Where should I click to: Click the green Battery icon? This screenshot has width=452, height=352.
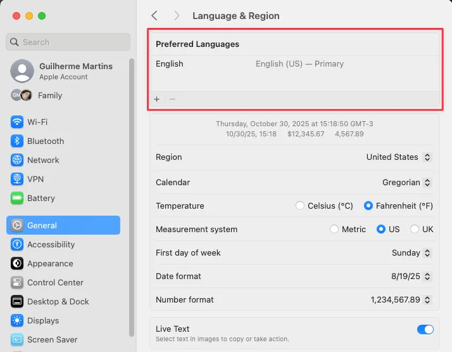point(17,198)
